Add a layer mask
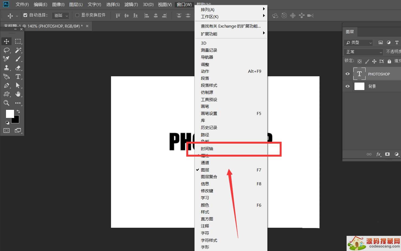The height and width of the screenshot is (251, 401). (387, 154)
